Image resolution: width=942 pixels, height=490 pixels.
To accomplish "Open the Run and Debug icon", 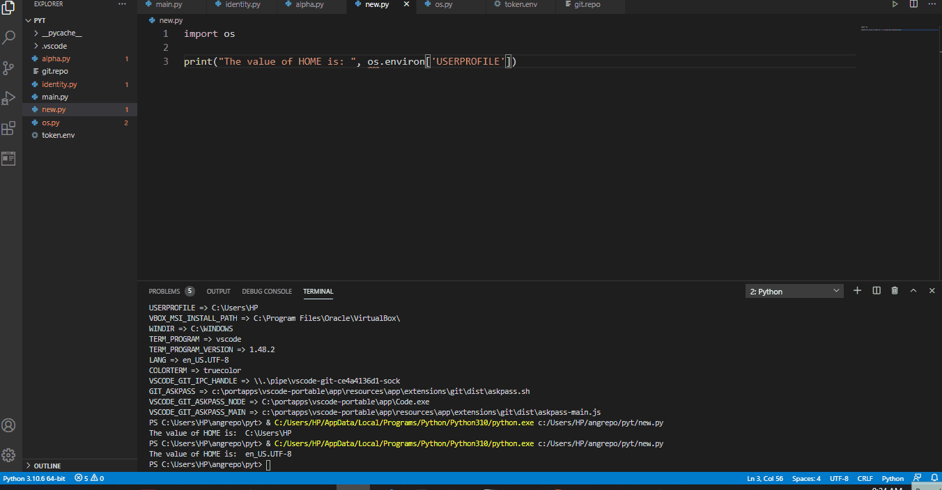I will click(x=9, y=97).
